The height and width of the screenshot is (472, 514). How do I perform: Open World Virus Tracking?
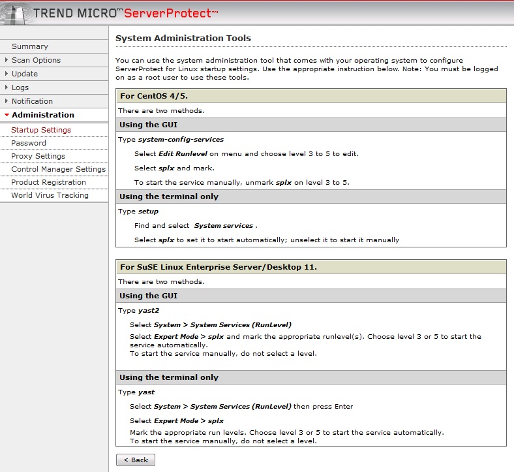[x=50, y=195]
